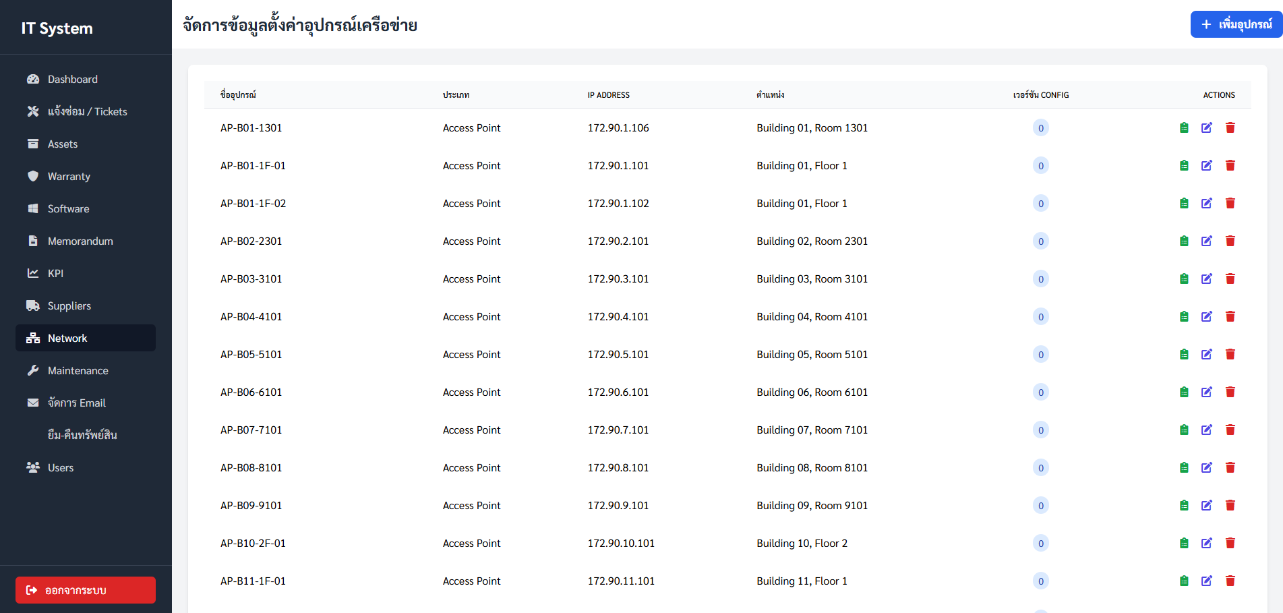1283x613 pixels.
Task: Click the ประเภท column header
Action: [x=456, y=95]
